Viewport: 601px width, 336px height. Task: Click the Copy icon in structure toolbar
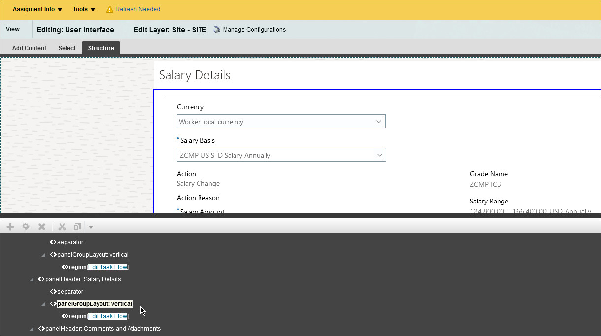click(77, 227)
